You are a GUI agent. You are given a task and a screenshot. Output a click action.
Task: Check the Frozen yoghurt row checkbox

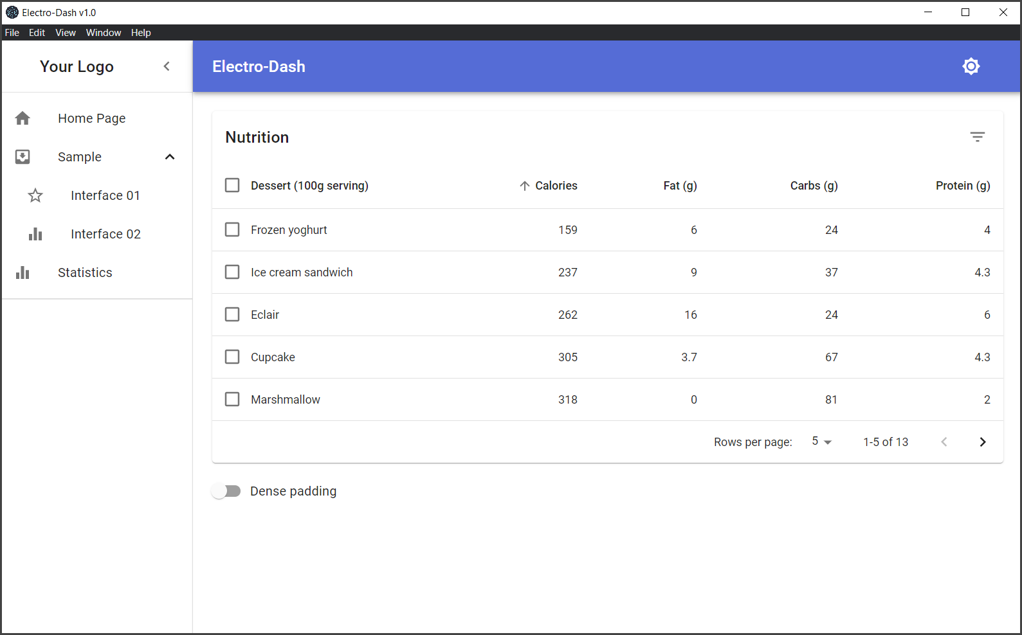[x=232, y=229]
